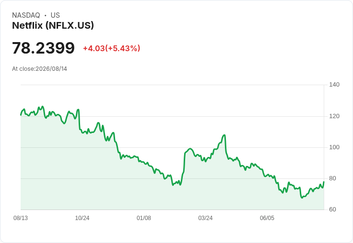
Task: Click the 80 y-axis price label
Action: 332,178
